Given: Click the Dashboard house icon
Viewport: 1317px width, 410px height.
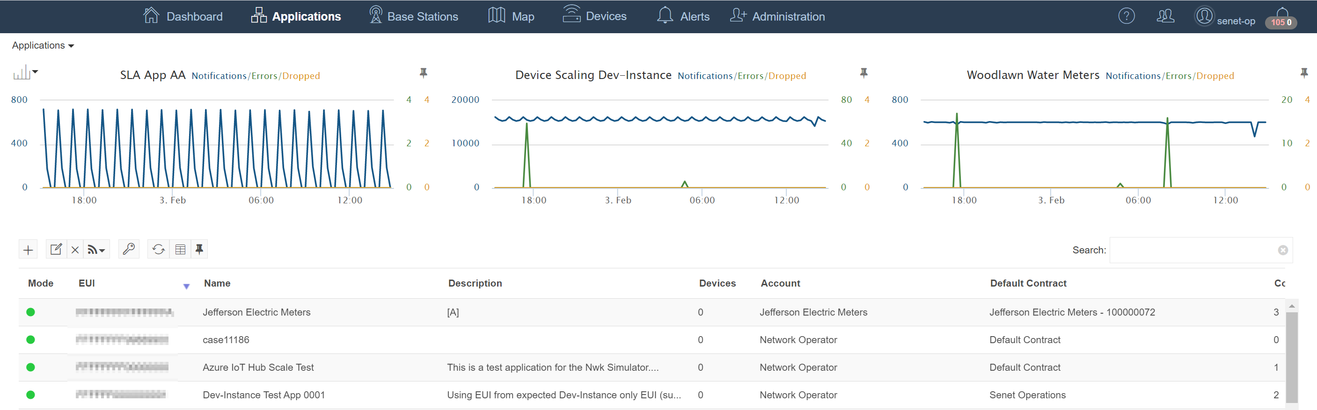Looking at the screenshot, I should pyautogui.click(x=151, y=15).
